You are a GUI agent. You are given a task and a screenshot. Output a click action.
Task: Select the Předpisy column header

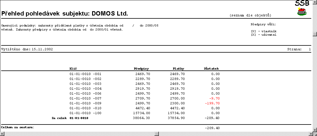141,69
